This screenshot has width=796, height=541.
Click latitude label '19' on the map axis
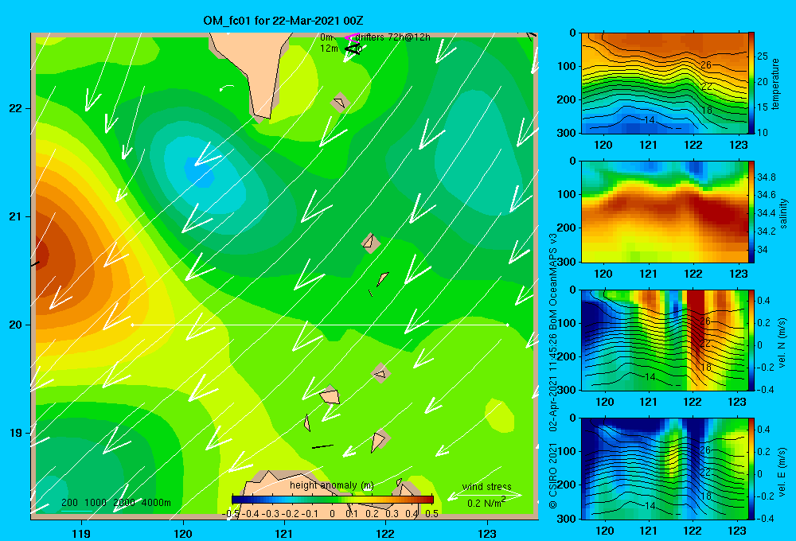pos(15,433)
